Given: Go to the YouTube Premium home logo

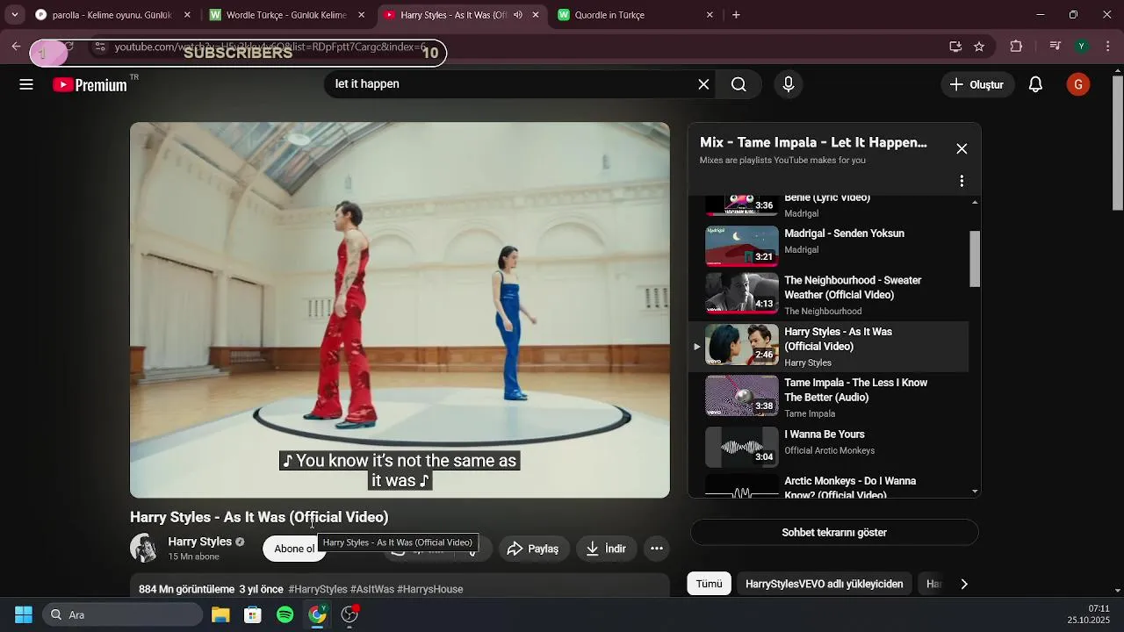Looking at the screenshot, I should (90, 85).
